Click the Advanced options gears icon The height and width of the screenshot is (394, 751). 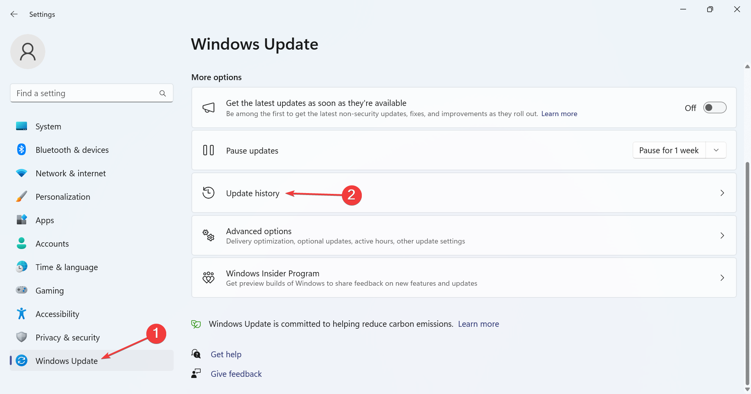tap(208, 235)
